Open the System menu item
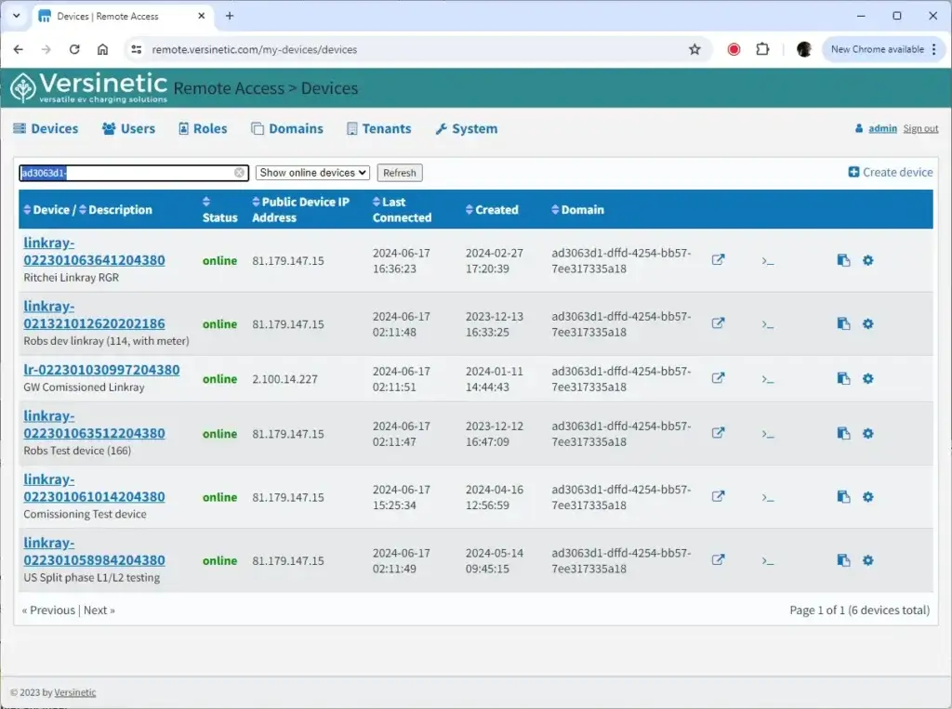 pos(466,129)
